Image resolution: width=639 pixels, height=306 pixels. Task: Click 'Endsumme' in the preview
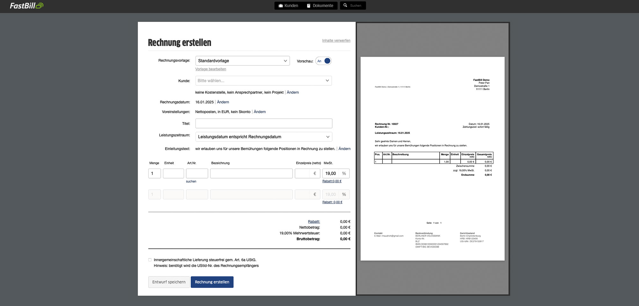[468, 175]
